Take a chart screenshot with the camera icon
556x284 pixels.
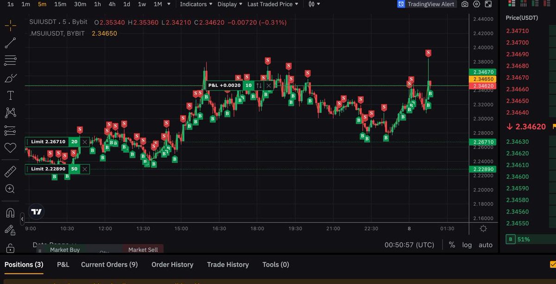465,4
